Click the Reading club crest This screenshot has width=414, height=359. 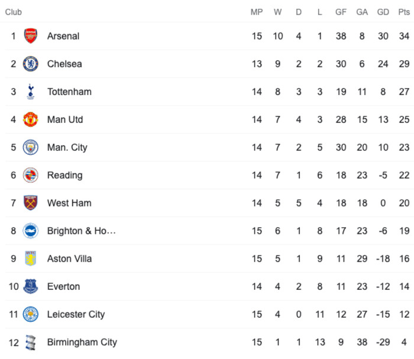[x=31, y=175]
